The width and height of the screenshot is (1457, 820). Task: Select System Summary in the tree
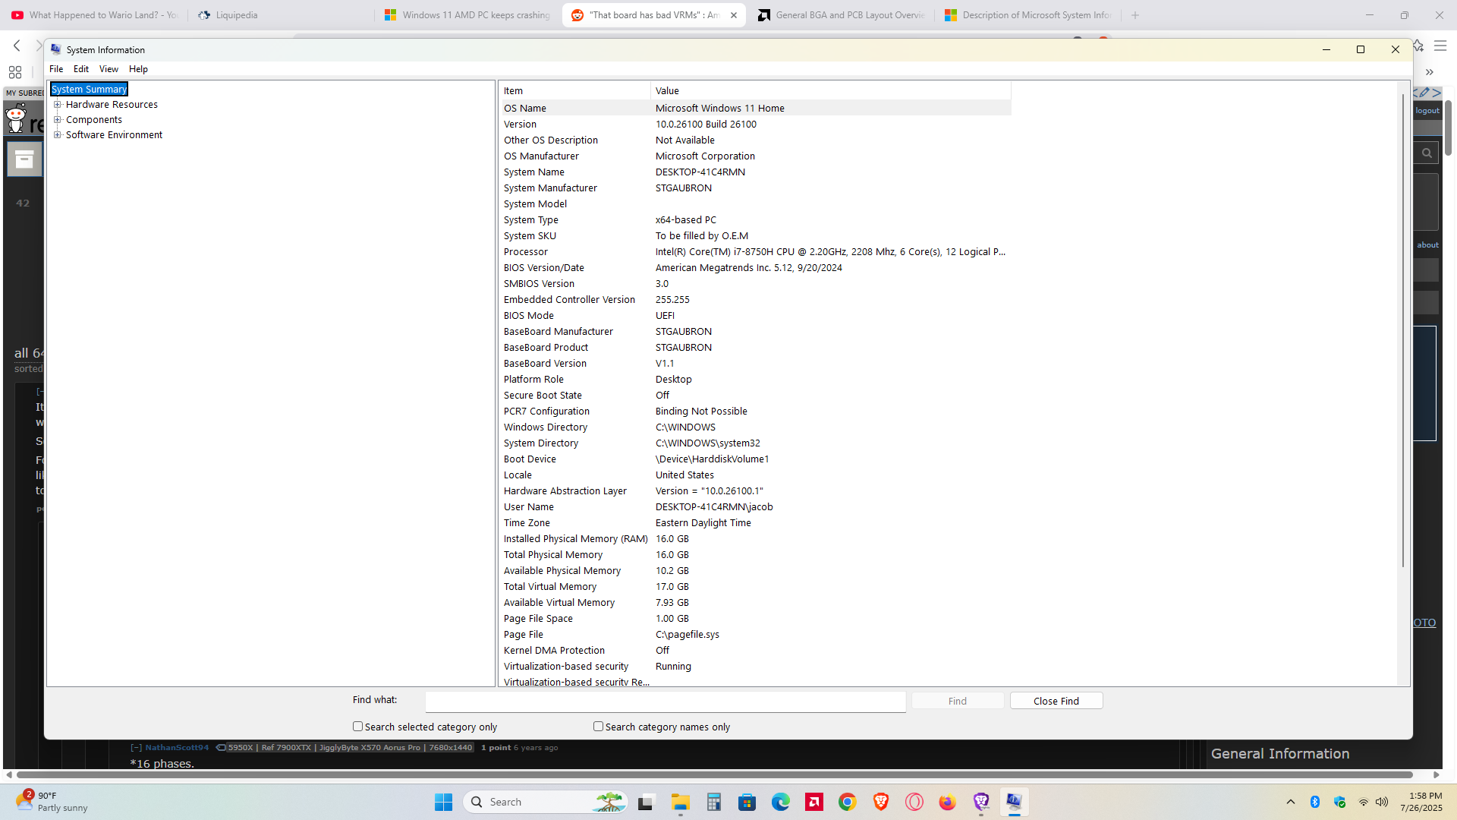tap(89, 90)
